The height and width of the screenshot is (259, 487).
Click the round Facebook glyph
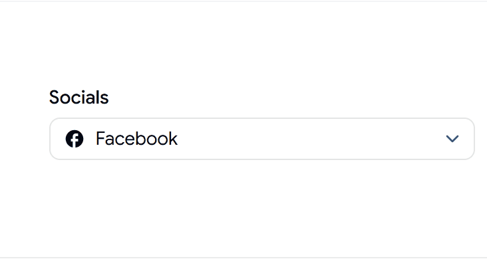(x=75, y=139)
